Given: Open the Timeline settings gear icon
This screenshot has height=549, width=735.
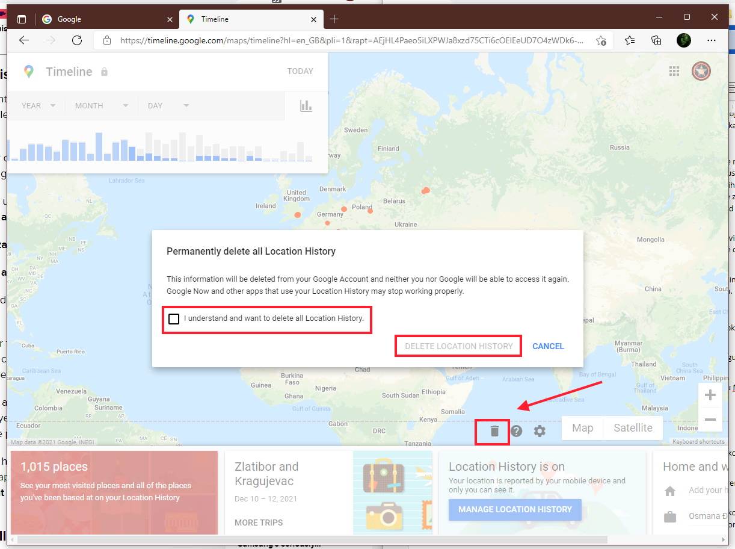Looking at the screenshot, I should (539, 430).
